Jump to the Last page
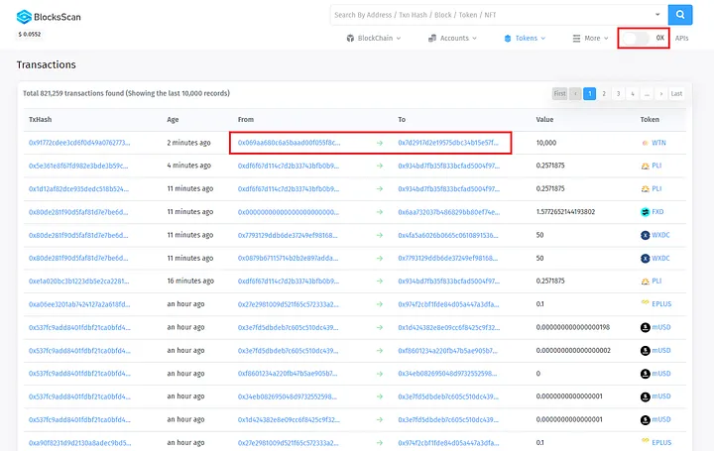This screenshot has height=451, width=714. 676,94
